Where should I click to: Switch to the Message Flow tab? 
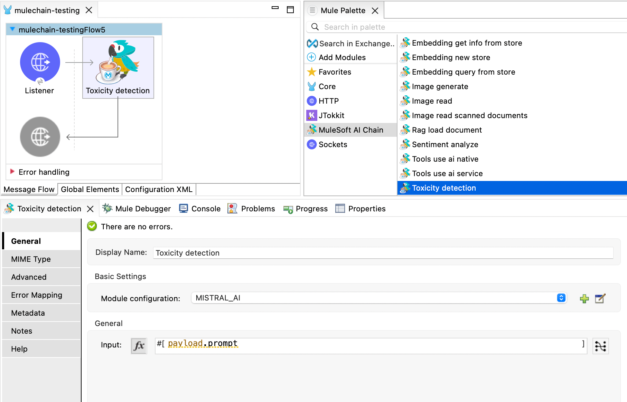(29, 189)
